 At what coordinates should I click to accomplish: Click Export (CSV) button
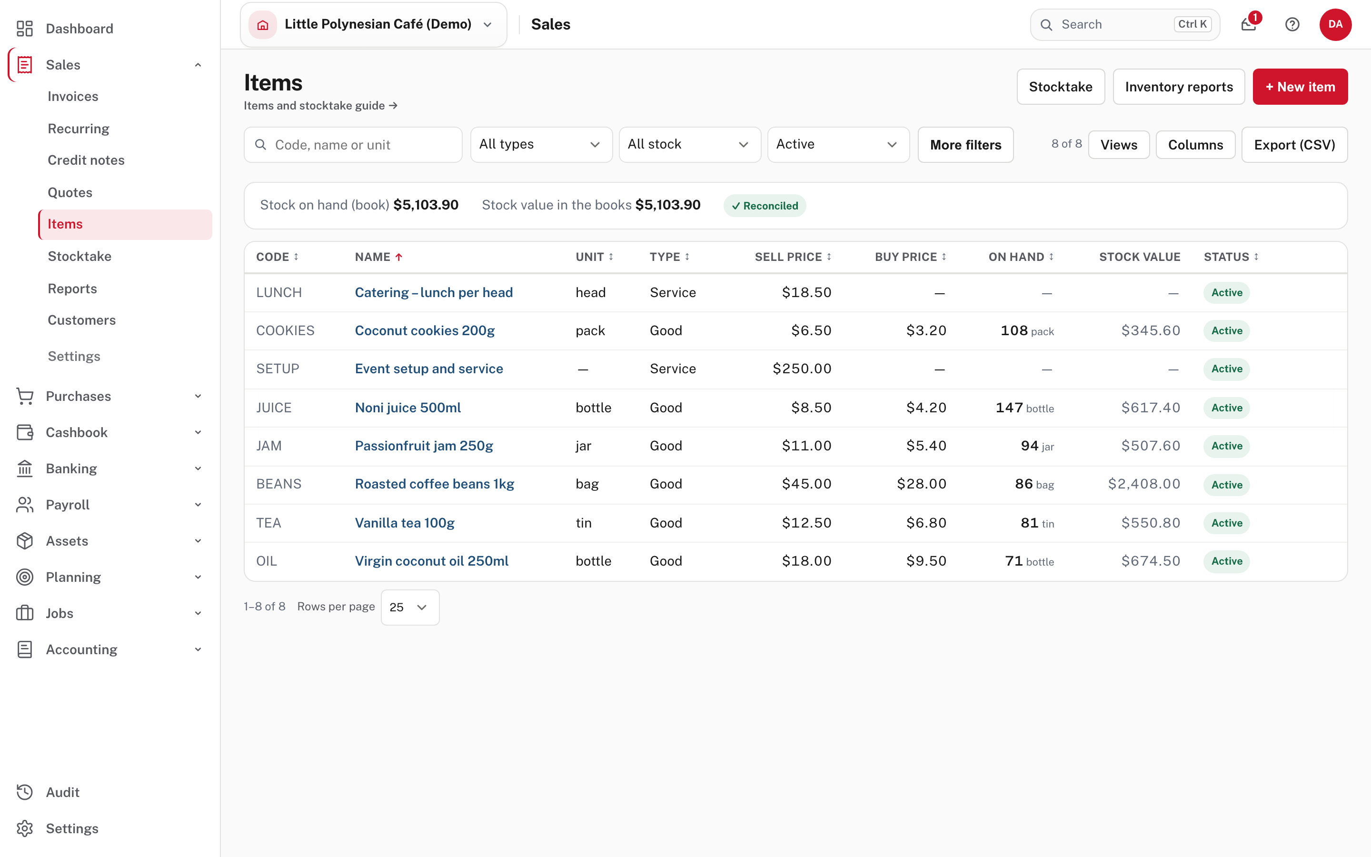pos(1294,145)
